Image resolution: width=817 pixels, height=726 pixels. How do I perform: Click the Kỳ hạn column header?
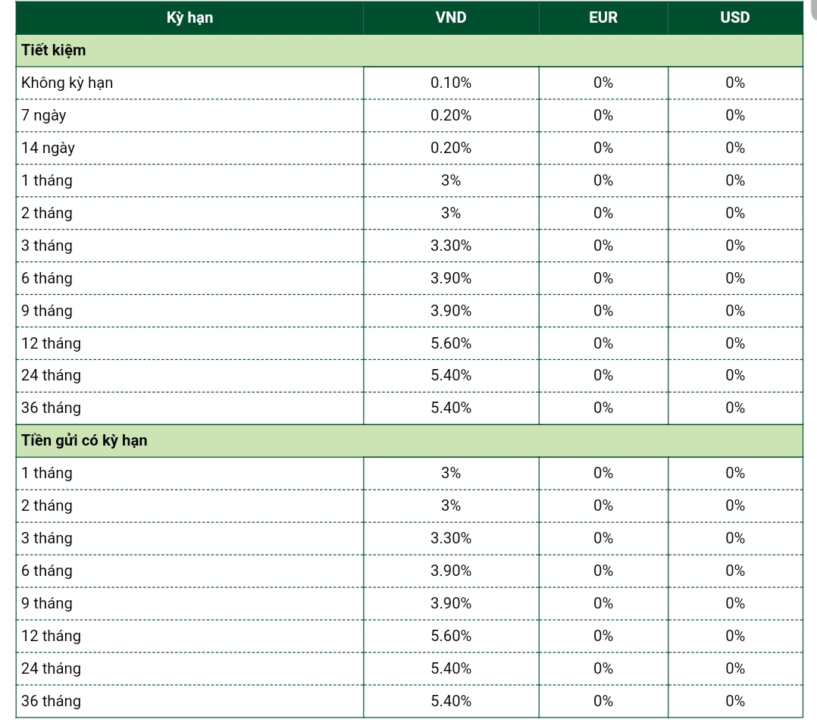(189, 17)
